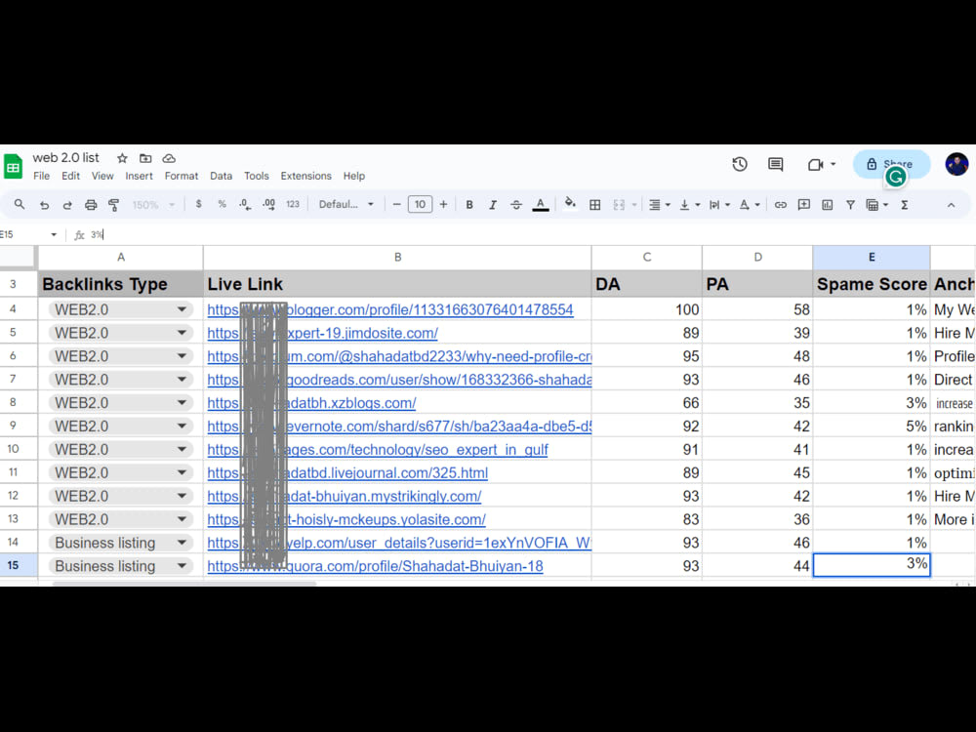Screen dimensions: 976x732
Task: Open the Format menu
Action: 182,176
